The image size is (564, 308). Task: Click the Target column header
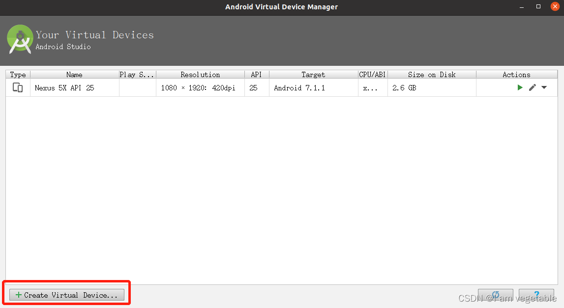(x=313, y=74)
